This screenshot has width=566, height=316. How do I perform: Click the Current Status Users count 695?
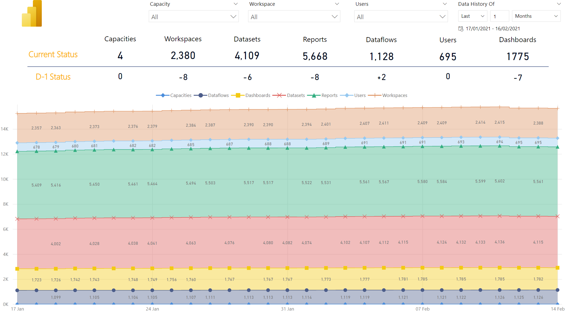point(448,57)
